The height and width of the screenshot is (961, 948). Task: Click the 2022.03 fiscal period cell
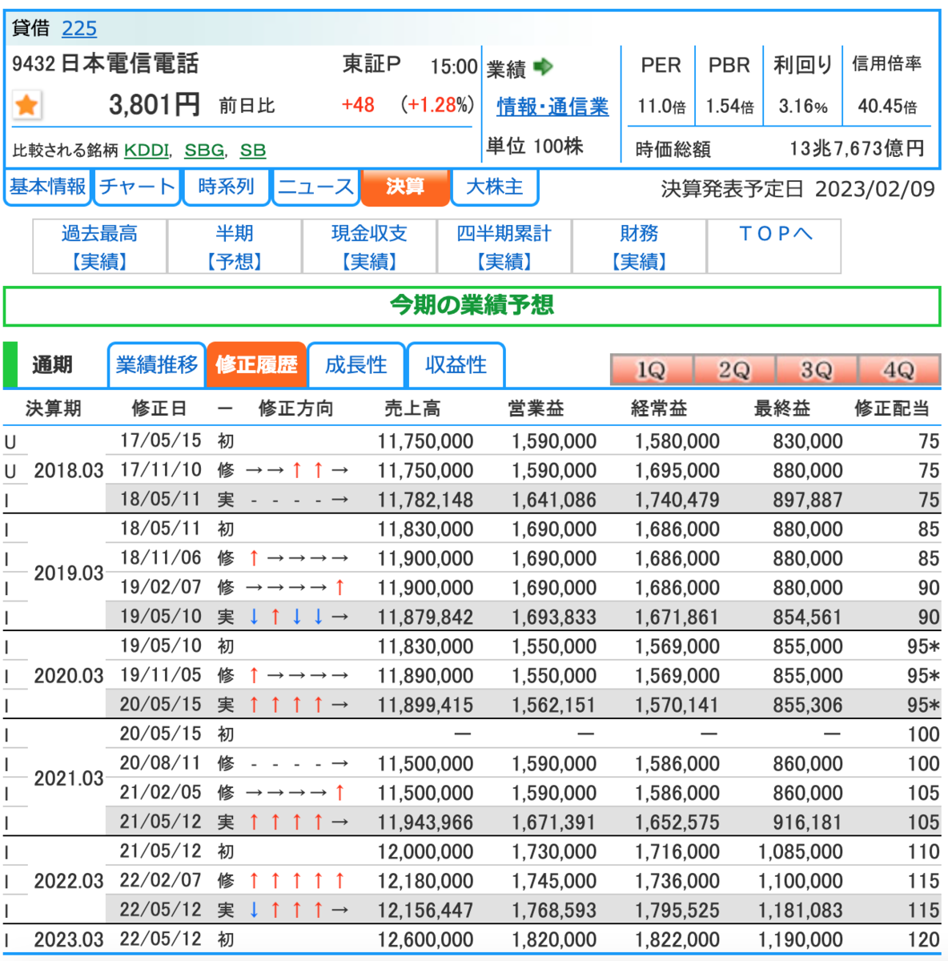[69, 881]
